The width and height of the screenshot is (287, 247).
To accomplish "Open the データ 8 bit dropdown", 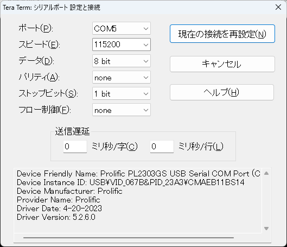I will click(122, 61).
